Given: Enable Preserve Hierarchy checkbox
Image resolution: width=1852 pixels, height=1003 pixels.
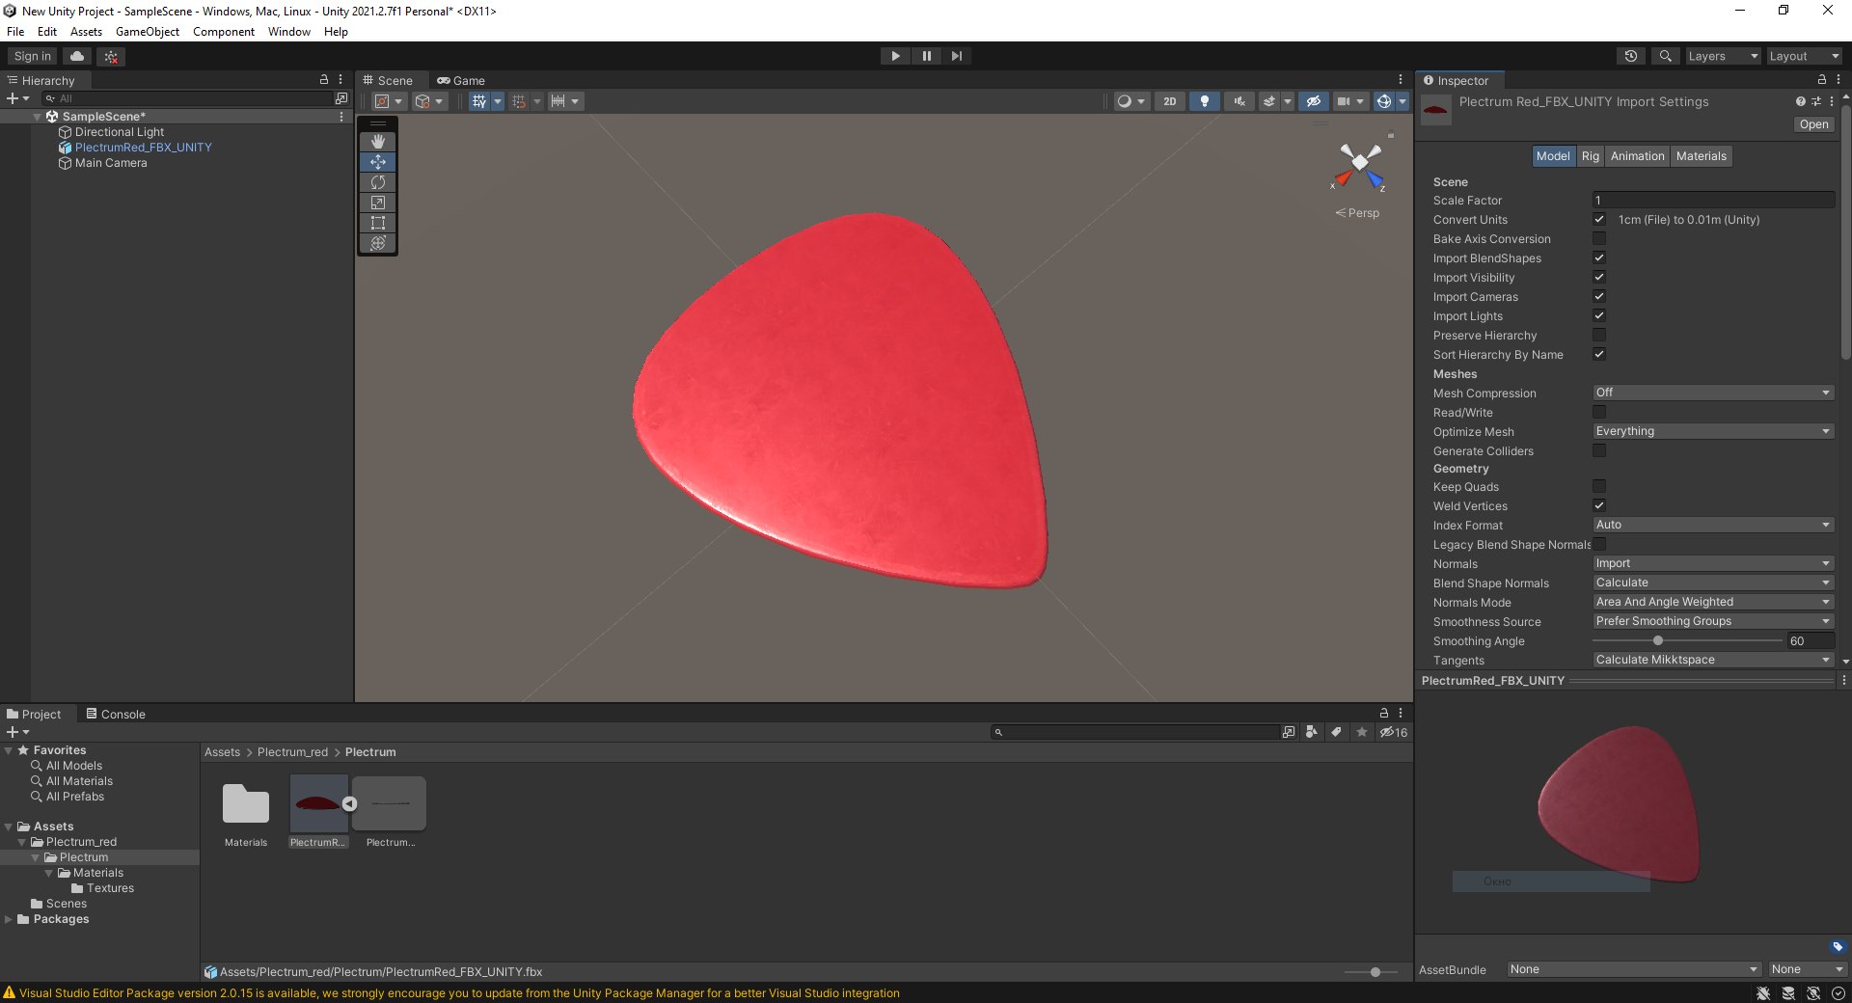Looking at the screenshot, I should [1599, 335].
